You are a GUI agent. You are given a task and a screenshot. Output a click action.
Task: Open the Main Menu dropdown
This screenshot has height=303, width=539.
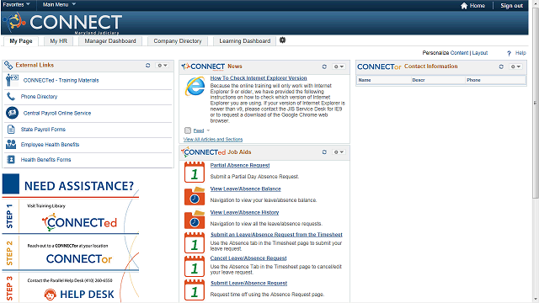(x=59, y=4)
